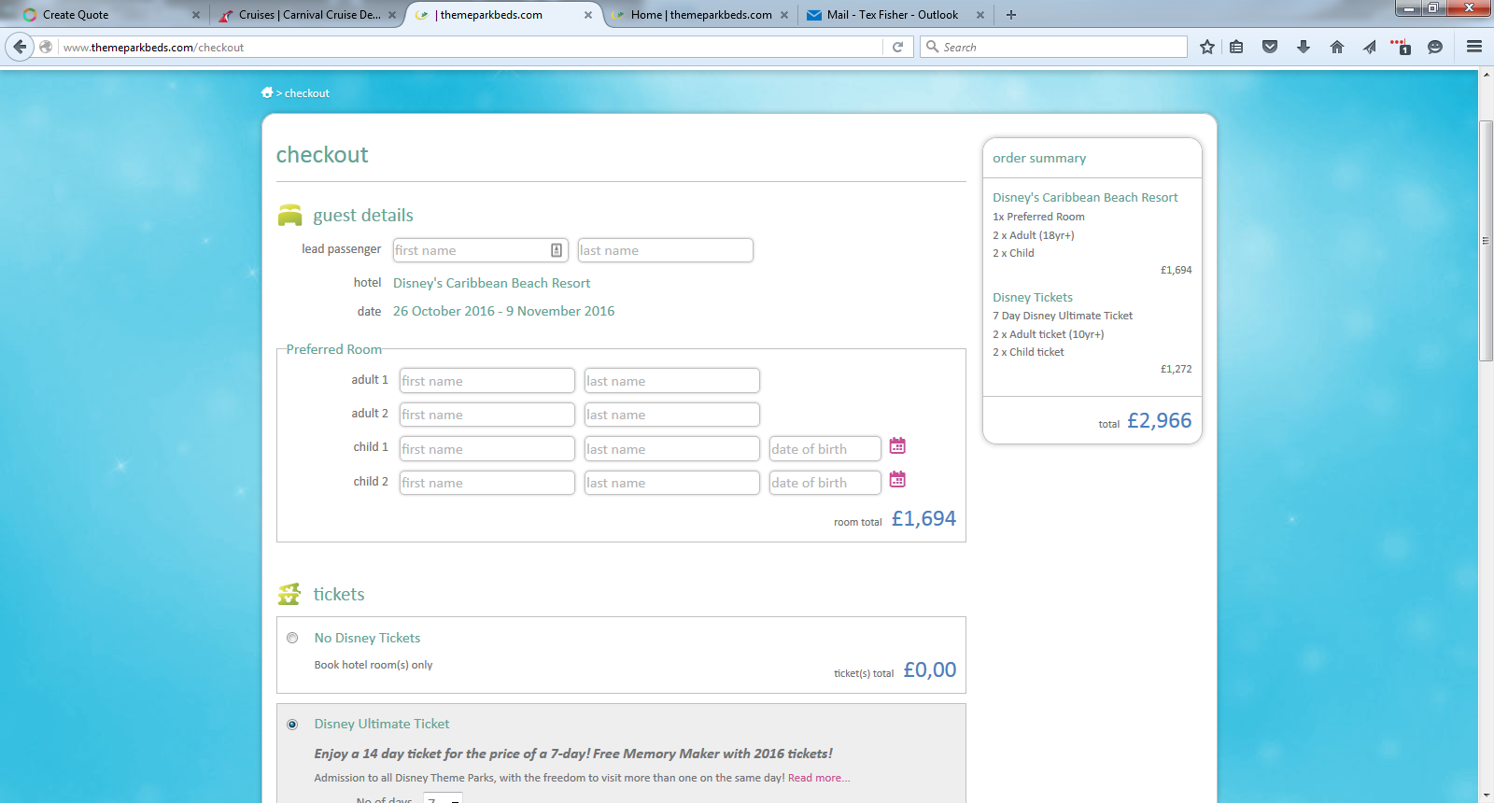This screenshot has width=1494, height=803.
Task: Close the Create Quote tab
Action: 196,15
